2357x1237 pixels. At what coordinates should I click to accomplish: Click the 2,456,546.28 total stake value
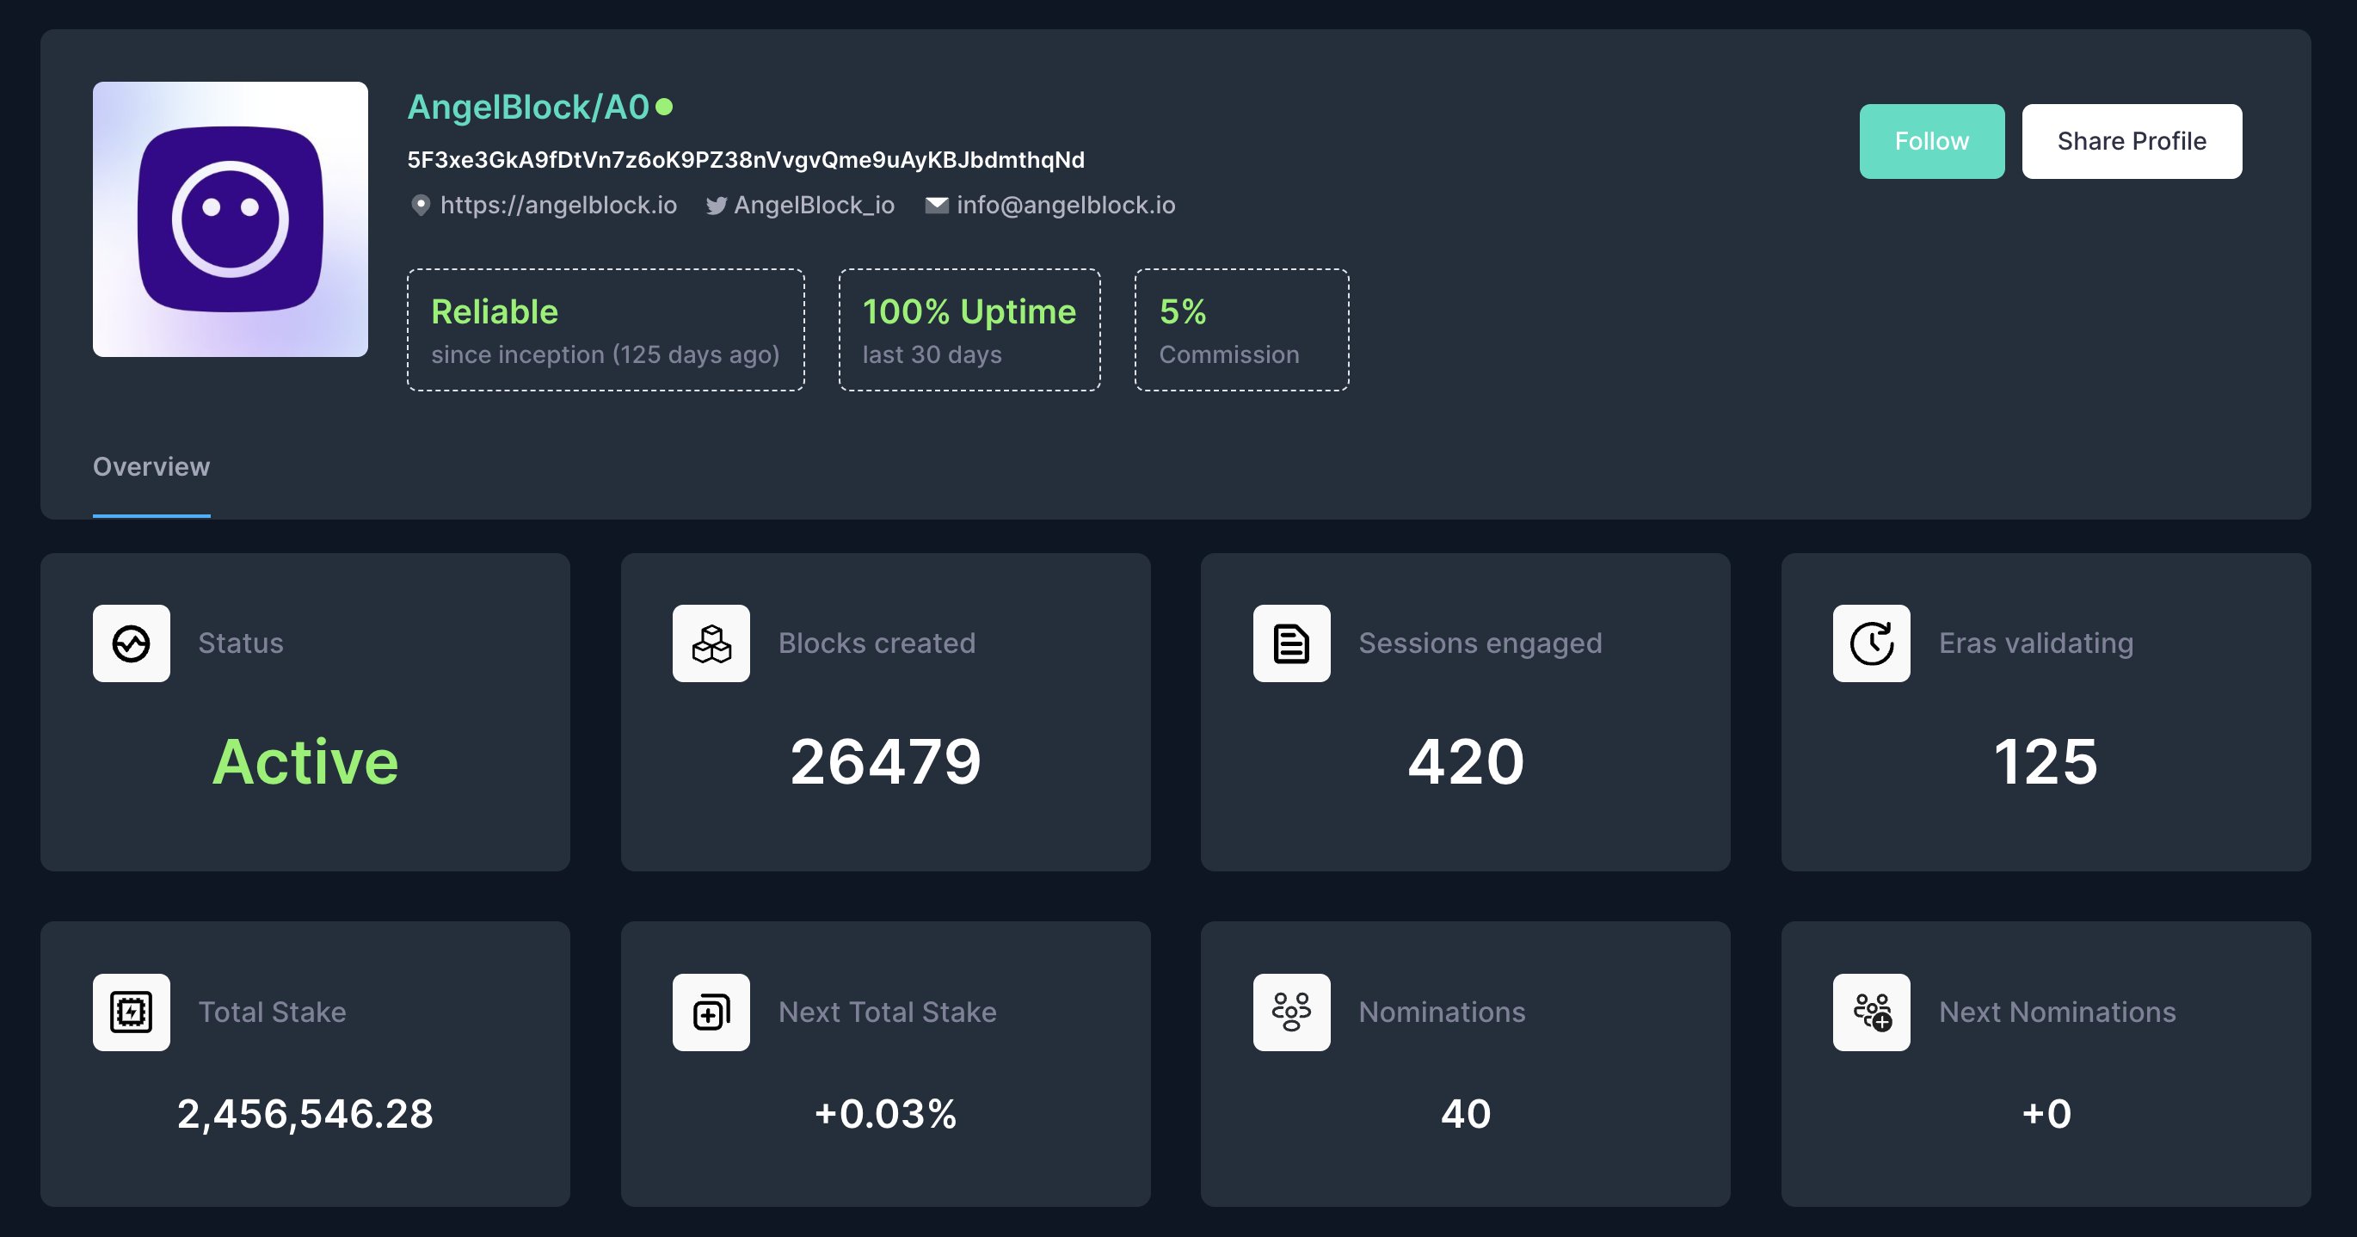click(305, 1113)
